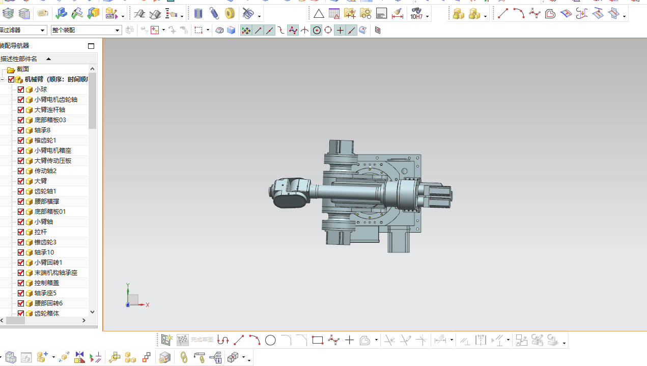Open the feature tolerance 10H7 binoculars tool

click(x=416, y=14)
